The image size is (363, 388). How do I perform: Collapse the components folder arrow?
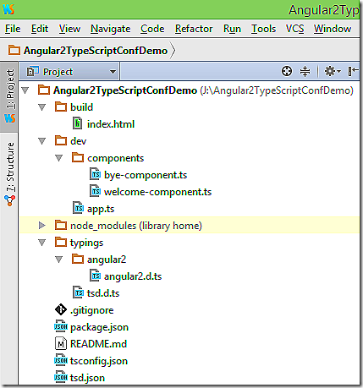[x=58, y=158]
